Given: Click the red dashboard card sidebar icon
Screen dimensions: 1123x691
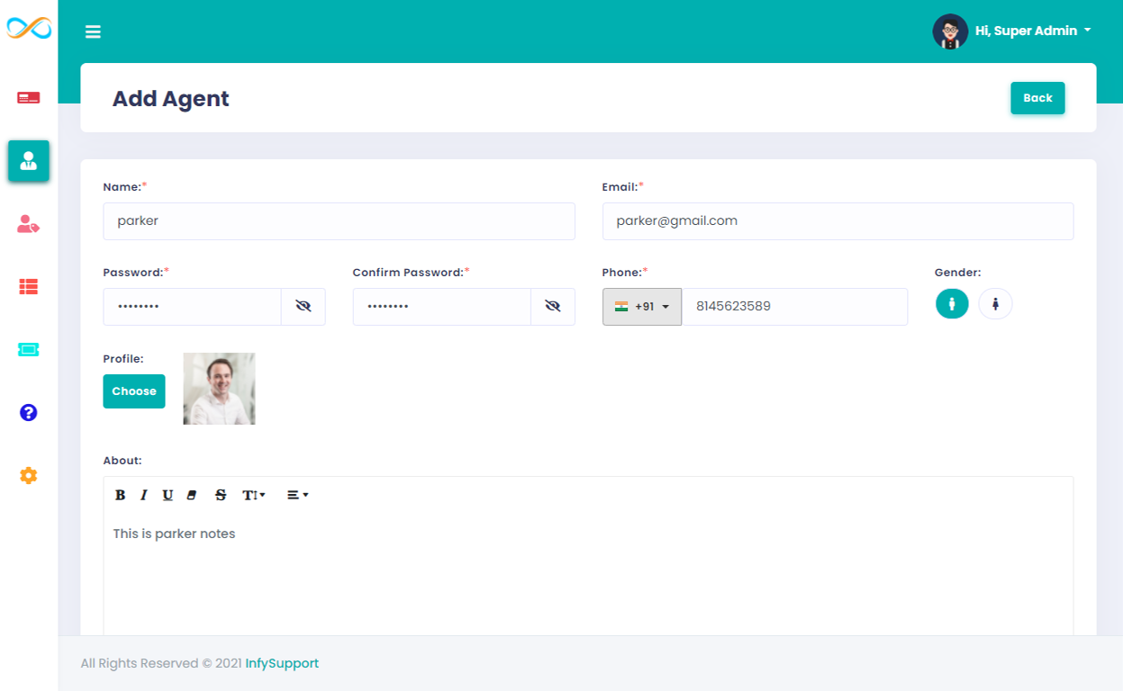Looking at the screenshot, I should click(x=29, y=97).
